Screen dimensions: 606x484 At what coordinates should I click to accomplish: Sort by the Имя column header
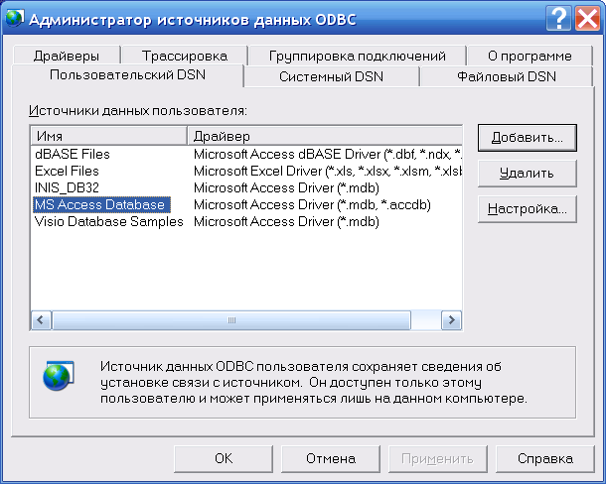(x=108, y=136)
